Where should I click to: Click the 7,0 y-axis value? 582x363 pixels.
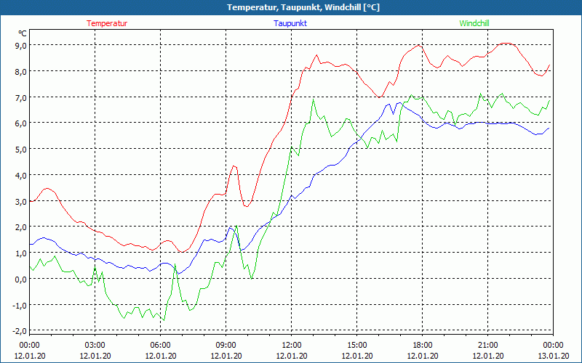point(20,98)
